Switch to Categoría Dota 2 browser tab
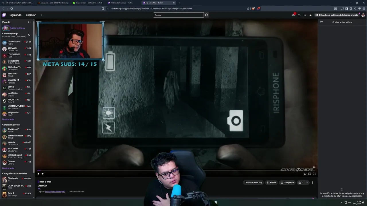This screenshot has width=367, height=206. coord(53,3)
